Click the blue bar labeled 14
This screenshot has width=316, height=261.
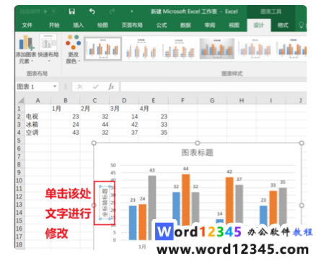220,221
